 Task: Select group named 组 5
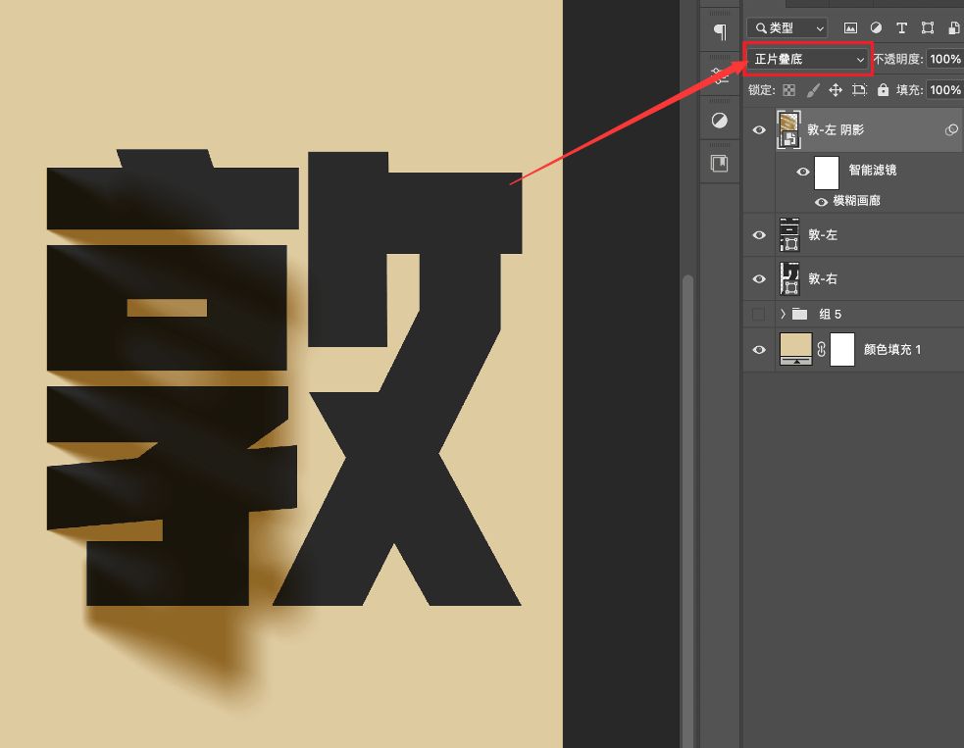pyautogui.click(x=830, y=315)
